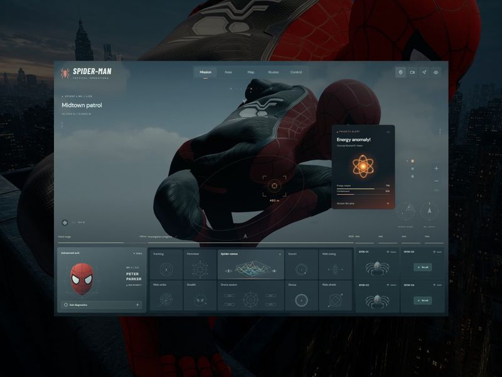Image resolution: width=502 pixels, height=377 pixels.
Task: Click the Spider-Man mask thumbnail
Action: pyautogui.click(x=82, y=279)
